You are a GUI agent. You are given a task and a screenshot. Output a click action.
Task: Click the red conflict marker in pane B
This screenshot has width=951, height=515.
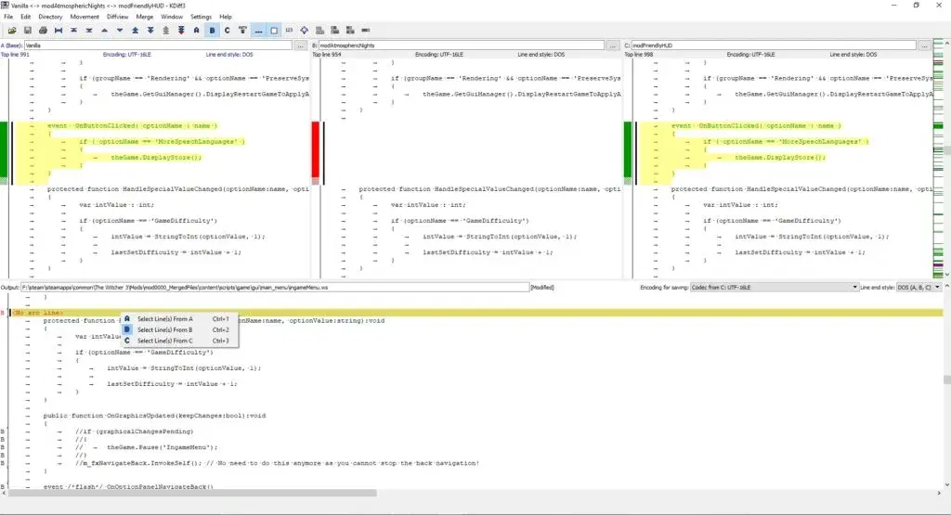[316, 149]
